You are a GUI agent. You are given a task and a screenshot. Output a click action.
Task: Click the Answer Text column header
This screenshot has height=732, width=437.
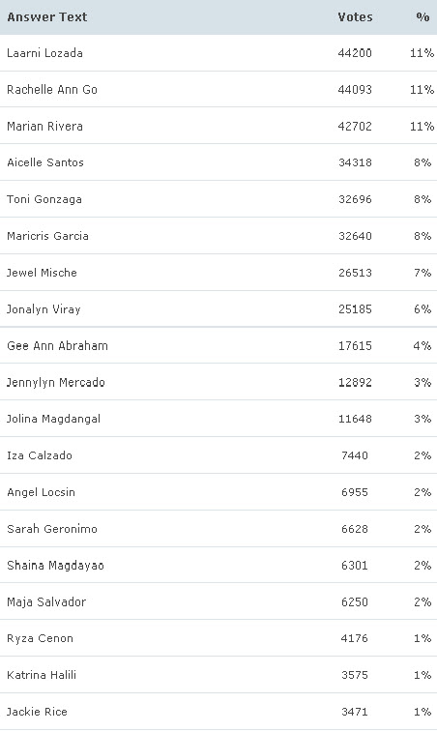pyautogui.click(x=47, y=17)
